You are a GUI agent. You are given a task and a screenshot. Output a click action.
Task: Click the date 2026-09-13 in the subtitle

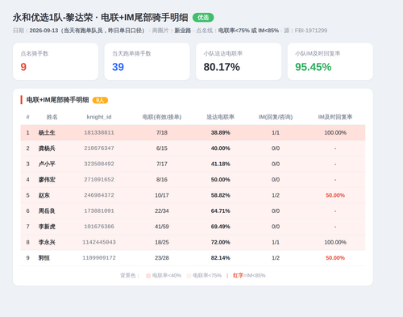44,31
